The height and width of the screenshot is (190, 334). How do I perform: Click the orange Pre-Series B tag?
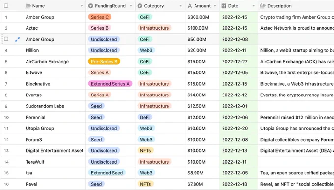click(x=104, y=62)
